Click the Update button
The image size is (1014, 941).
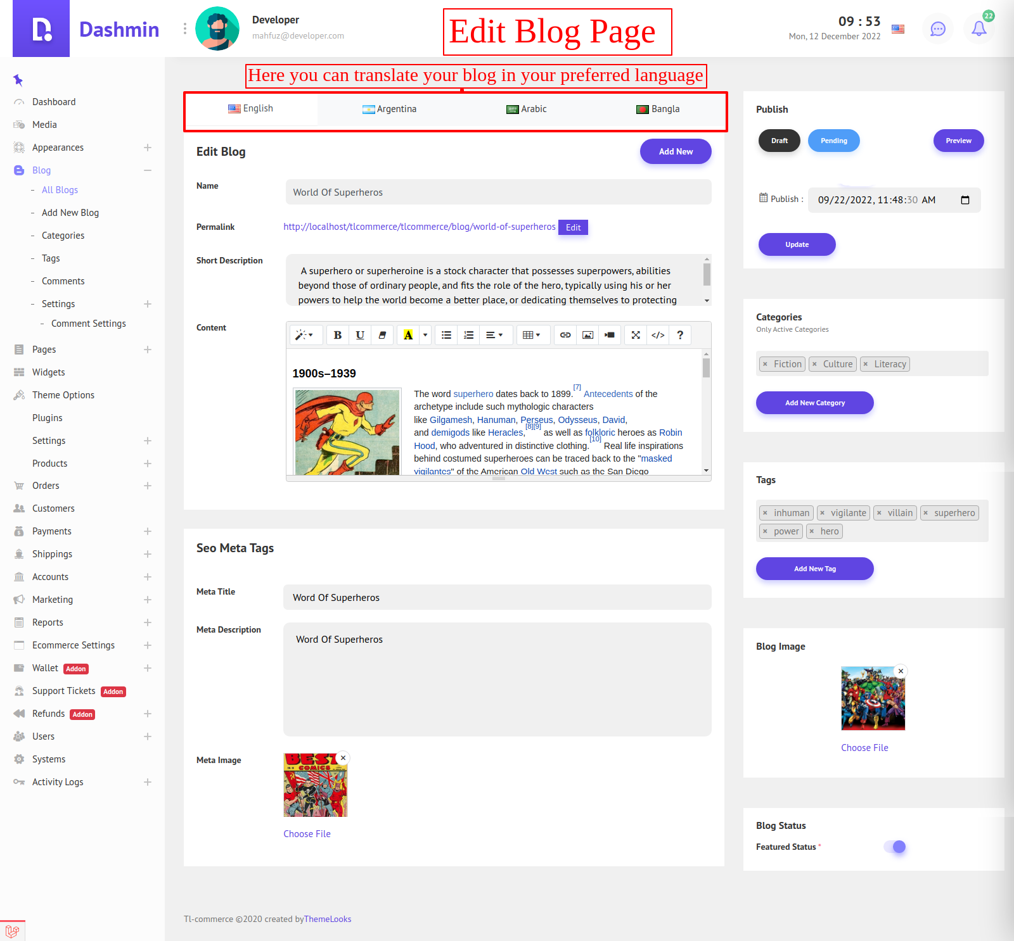coord(797,244)
